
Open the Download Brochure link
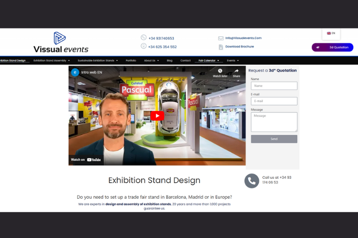point(239,46)
